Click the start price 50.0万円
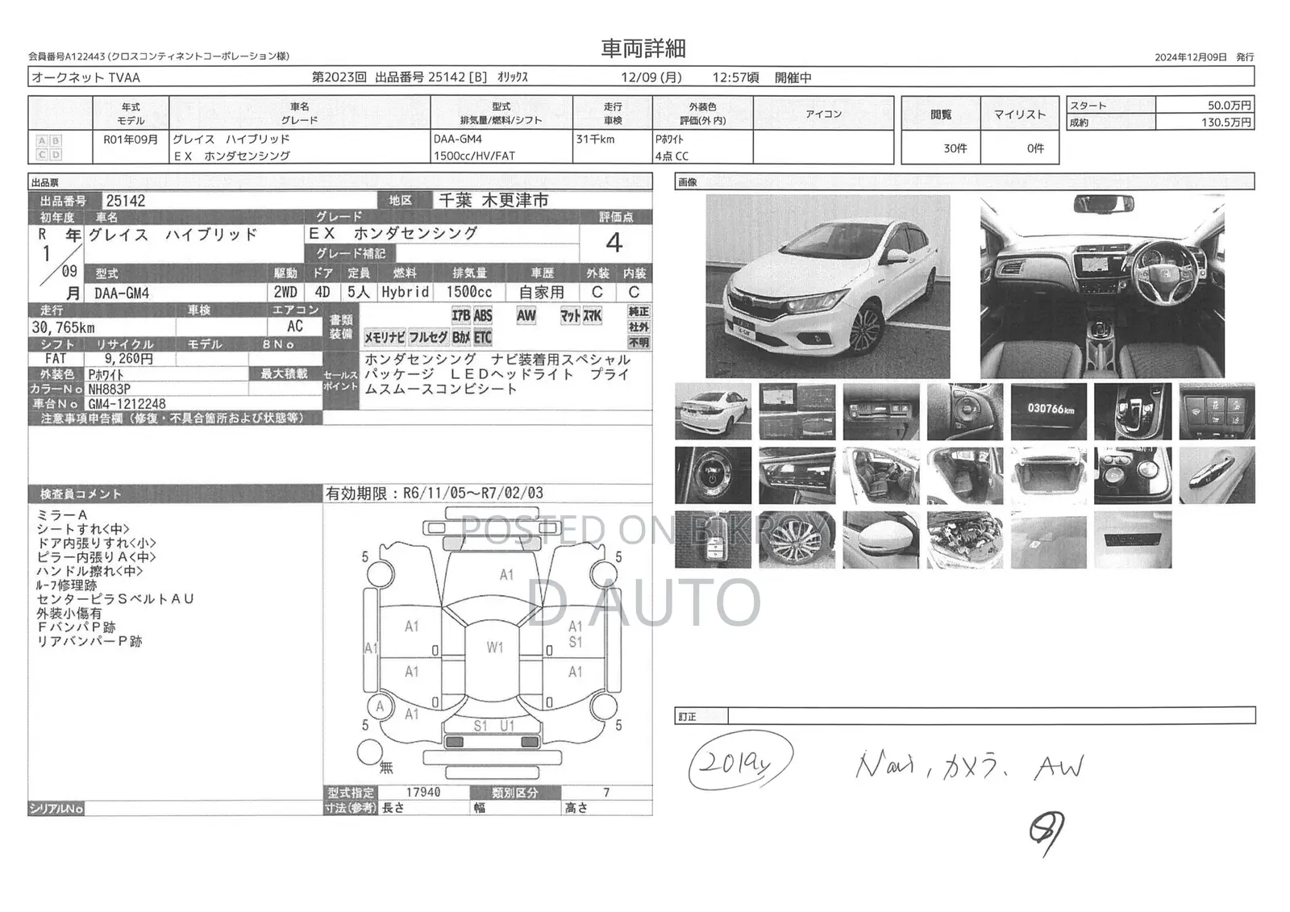This screenshot has width=1290, height=912. tap(1230, 106)
